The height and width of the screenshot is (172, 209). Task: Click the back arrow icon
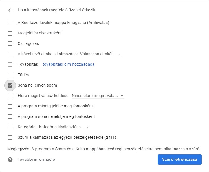pos(10,10)
